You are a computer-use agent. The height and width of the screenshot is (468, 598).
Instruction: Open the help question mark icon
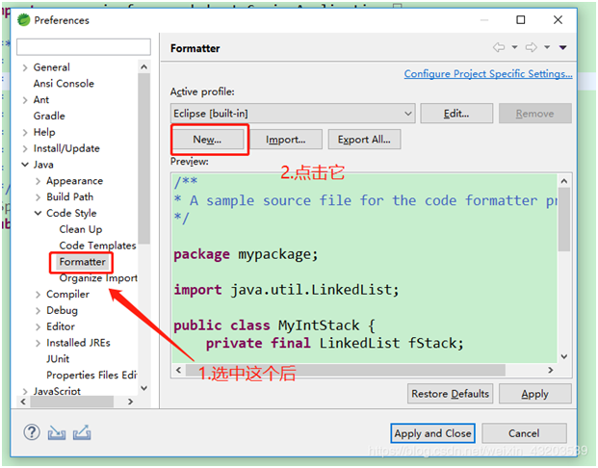[x=32, y=432]
